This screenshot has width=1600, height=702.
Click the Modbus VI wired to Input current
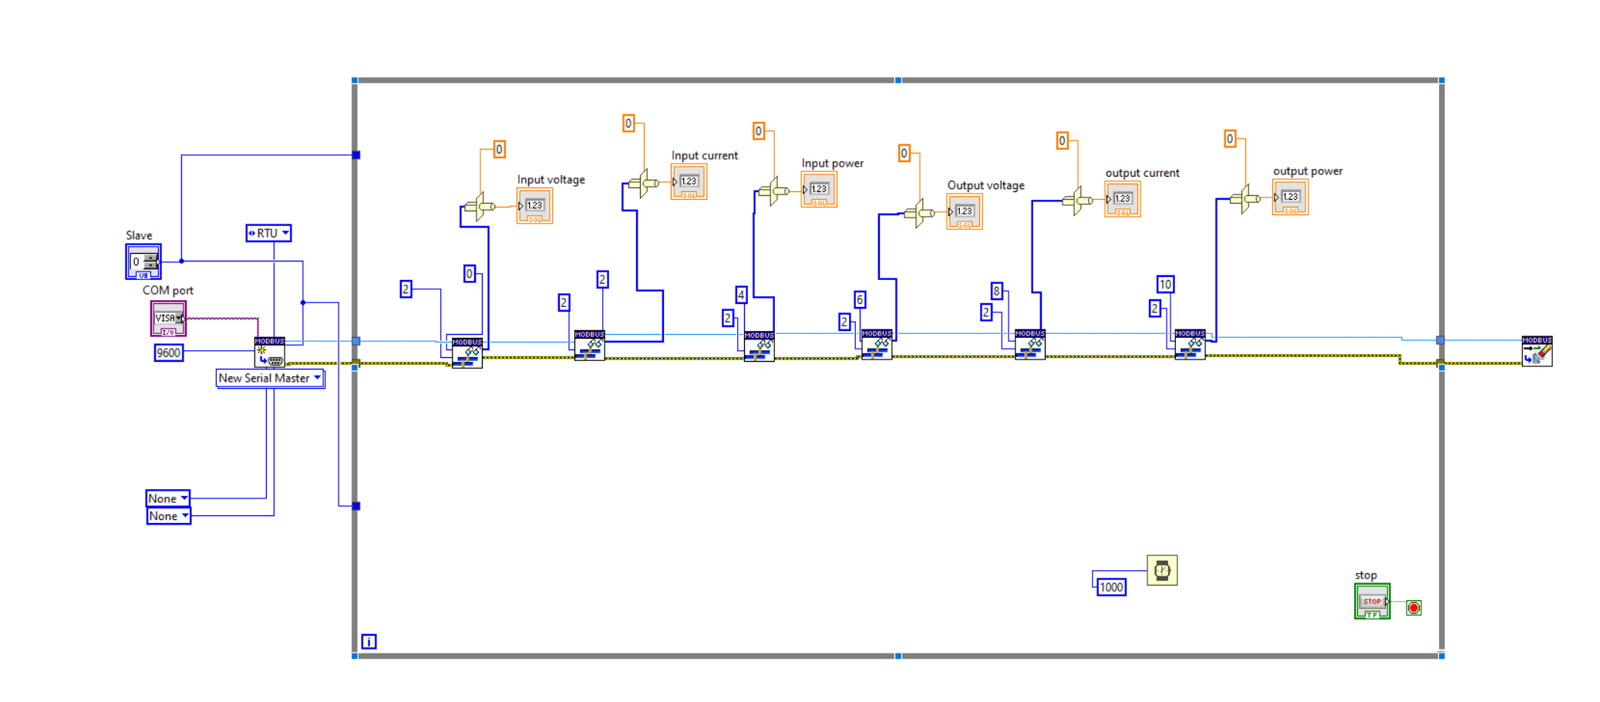click(x=590, y=347)
